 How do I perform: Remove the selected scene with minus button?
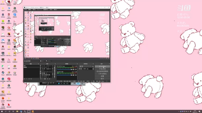[x=27, y=79]
